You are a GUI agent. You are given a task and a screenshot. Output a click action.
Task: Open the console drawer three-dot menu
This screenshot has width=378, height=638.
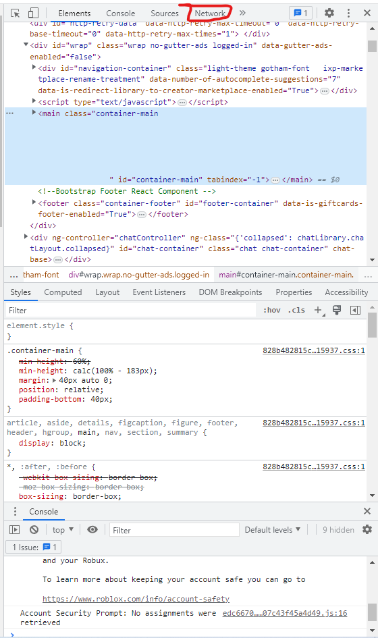click(15, 512)
